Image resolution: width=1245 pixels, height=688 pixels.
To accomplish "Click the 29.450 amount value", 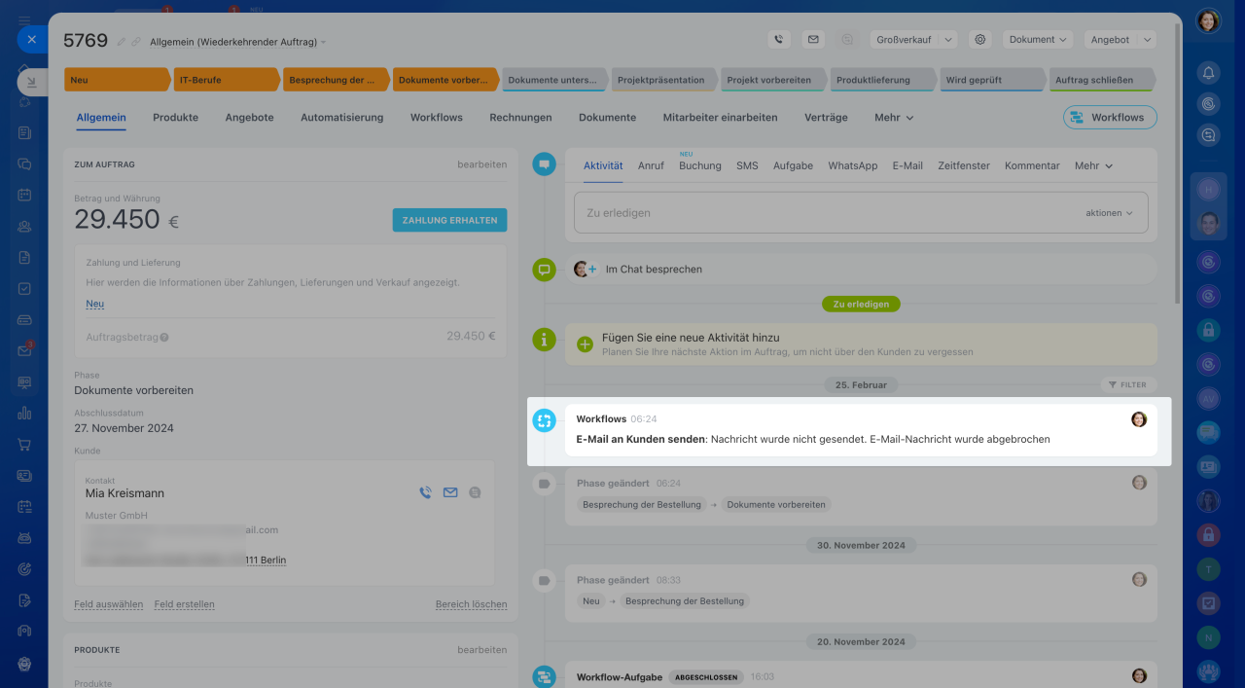I will click(x=117, y=219).
